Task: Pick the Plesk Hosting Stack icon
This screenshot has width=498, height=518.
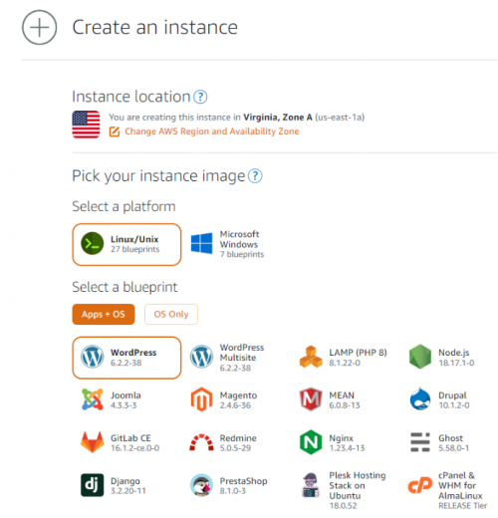Action: coord(311,485)
